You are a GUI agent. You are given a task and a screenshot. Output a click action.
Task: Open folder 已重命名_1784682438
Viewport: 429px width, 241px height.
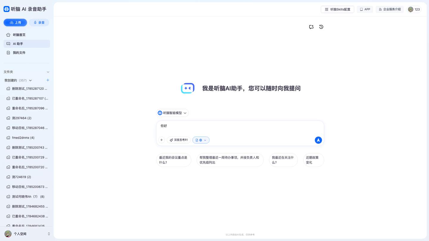tap(27, 216)
